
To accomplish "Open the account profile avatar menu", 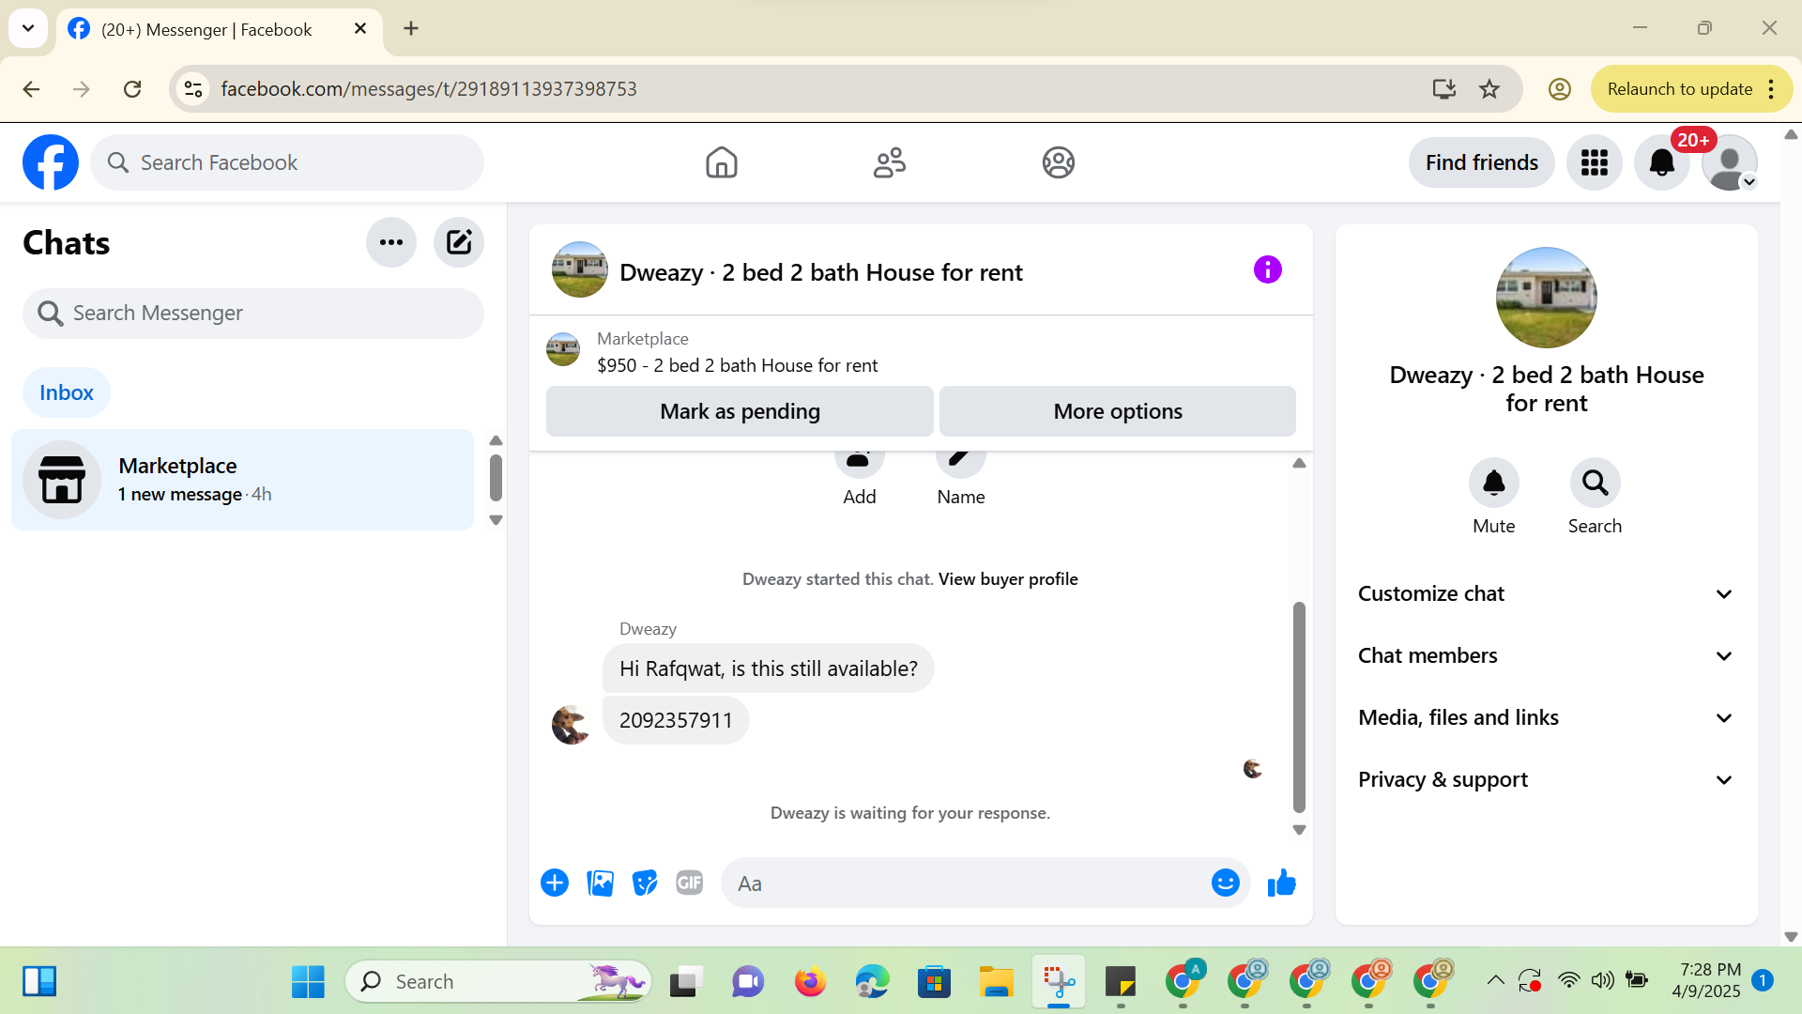I will [x=1729, y=162].
